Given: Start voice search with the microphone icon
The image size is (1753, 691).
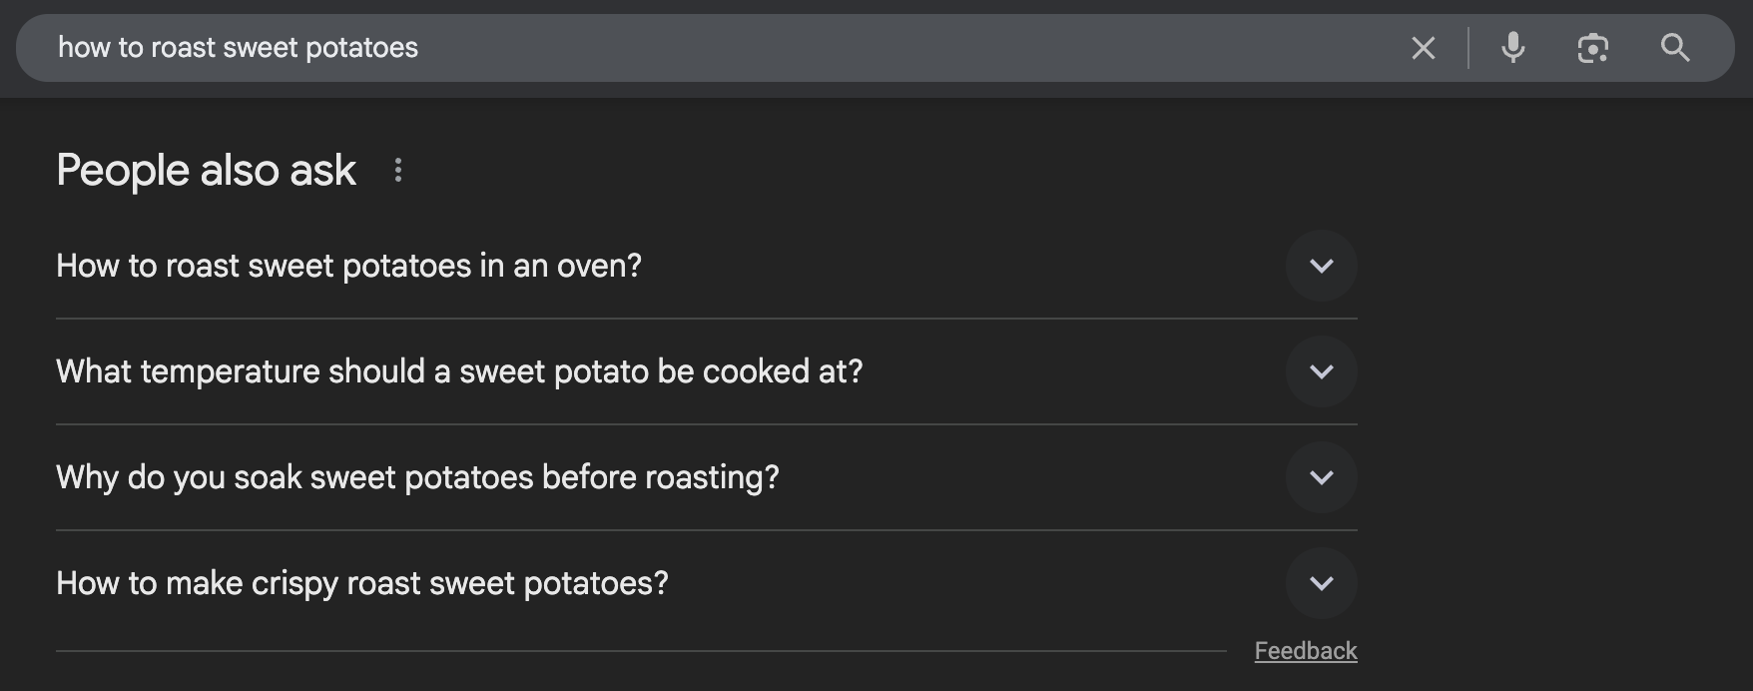Looking at the screenshot, I should tap(1513, 48).
